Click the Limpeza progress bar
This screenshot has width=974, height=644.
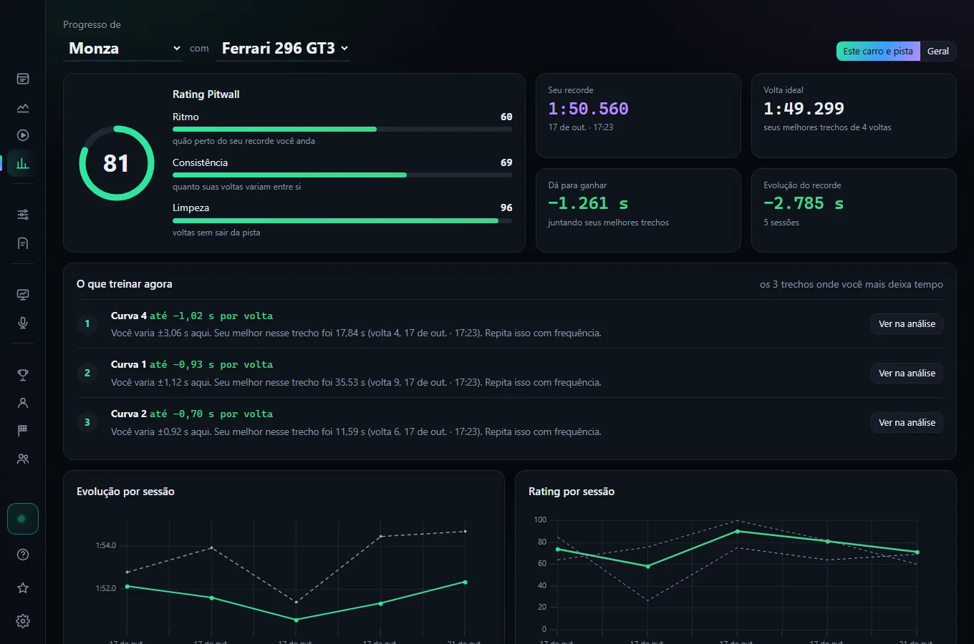pyautogui.click(x=342, y=221)
